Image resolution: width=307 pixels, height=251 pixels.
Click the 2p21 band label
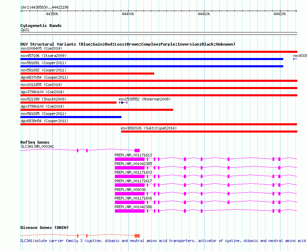pos(25,30)
